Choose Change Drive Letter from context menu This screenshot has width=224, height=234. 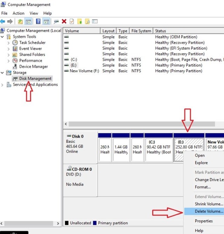click(204, 180)
